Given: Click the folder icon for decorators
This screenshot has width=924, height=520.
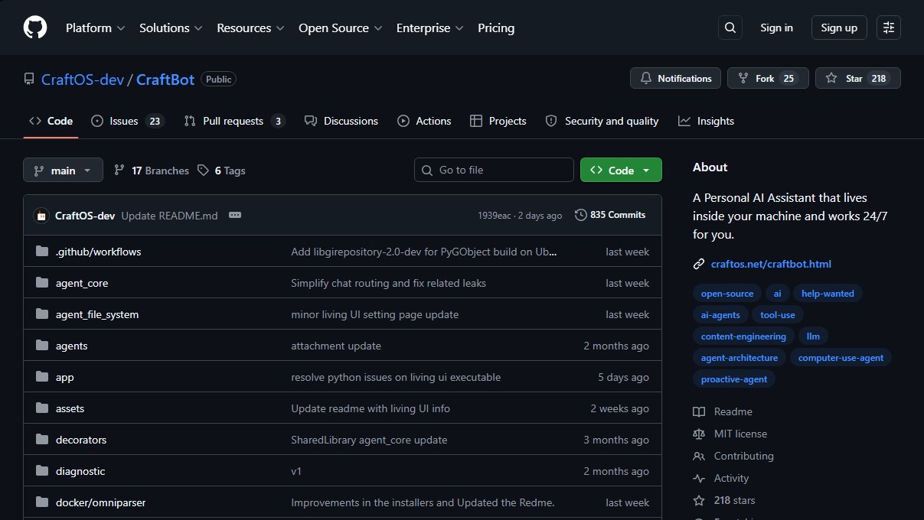Looking at the screenshot, I should pyautogui.click(x=42, y=440).
